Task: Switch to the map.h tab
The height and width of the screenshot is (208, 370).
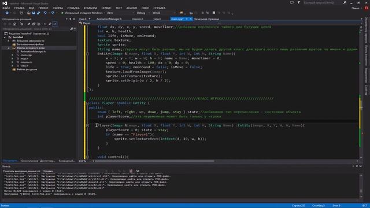Action: 83,19
